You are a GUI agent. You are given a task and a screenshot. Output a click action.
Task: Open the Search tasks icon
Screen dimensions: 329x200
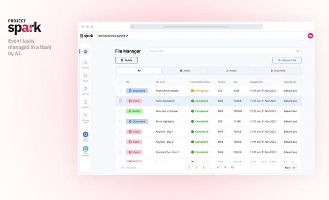pos(86,134)
